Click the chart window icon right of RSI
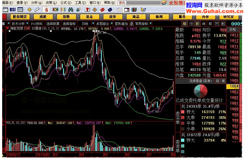The image size is (245, 160). pos(20,10)
